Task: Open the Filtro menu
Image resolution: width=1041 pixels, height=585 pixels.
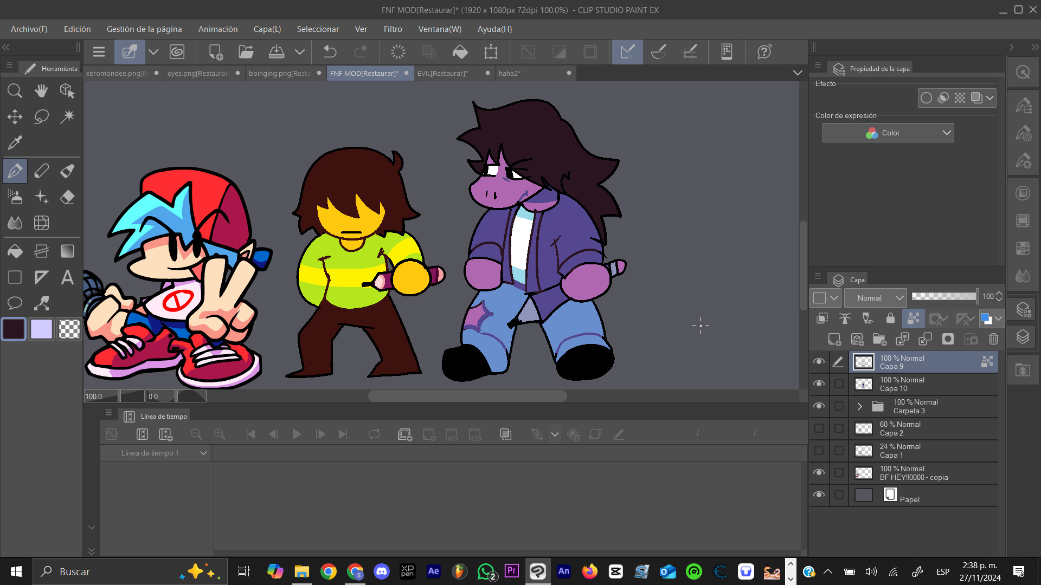Action: coord(393,29)
